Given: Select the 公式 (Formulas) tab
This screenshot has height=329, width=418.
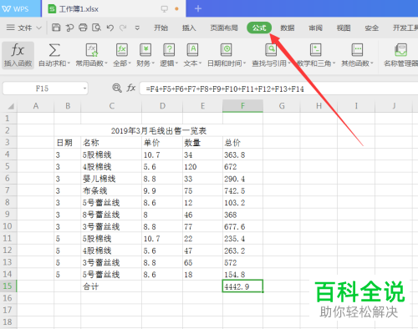Looking at the screenshot, I should coord(259,28).
